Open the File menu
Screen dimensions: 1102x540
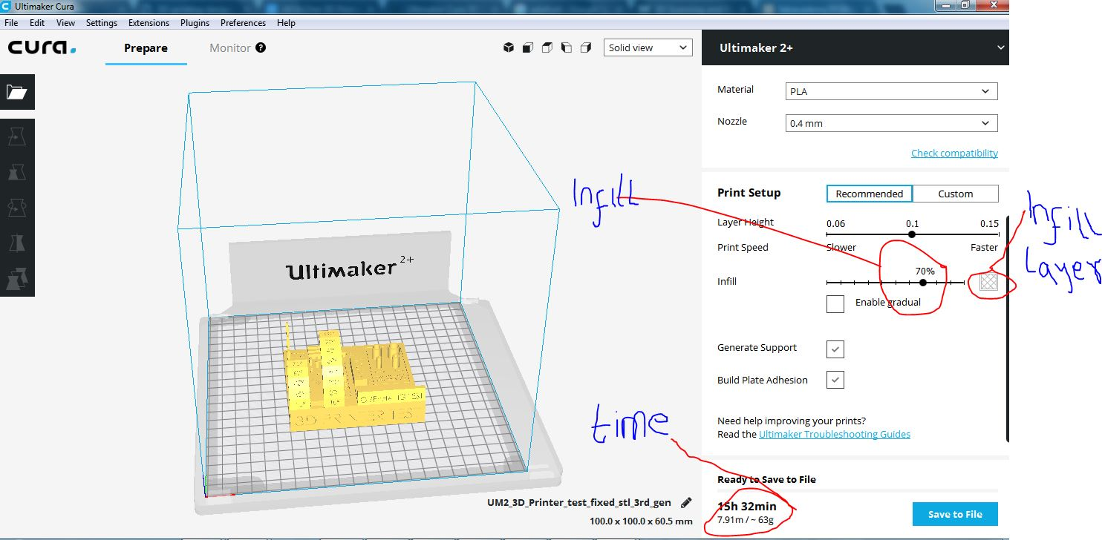coord(11,23)
